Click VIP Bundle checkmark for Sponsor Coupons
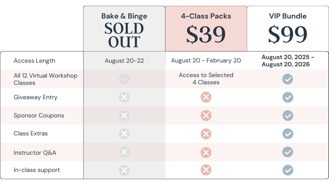 (288, 116)
